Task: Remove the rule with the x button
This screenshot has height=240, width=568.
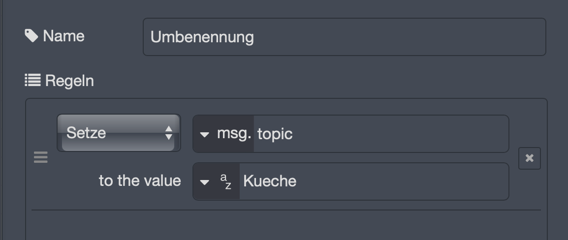Action: point(529,158)
